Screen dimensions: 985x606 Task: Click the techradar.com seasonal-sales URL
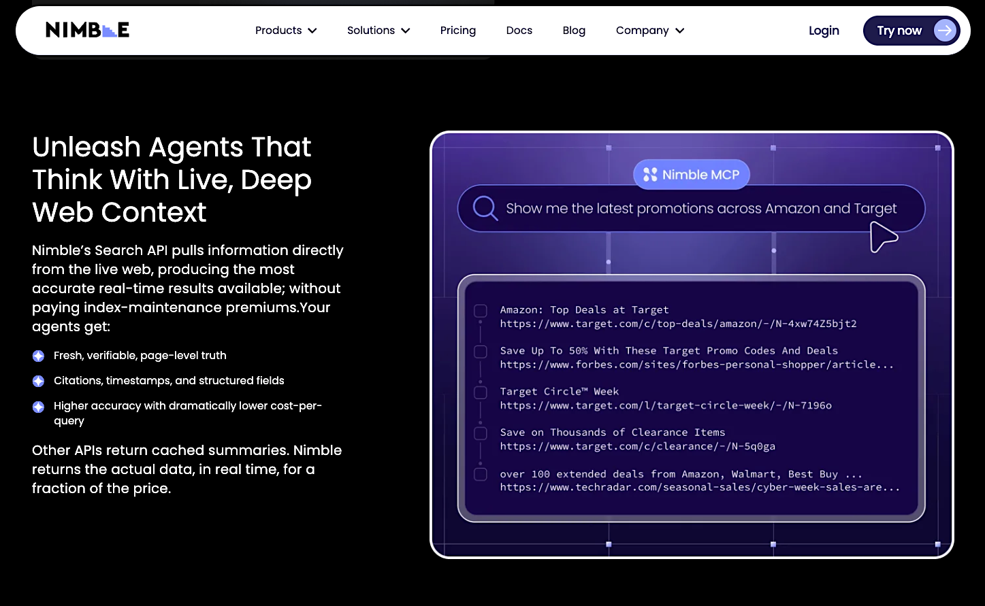(700, 487)
